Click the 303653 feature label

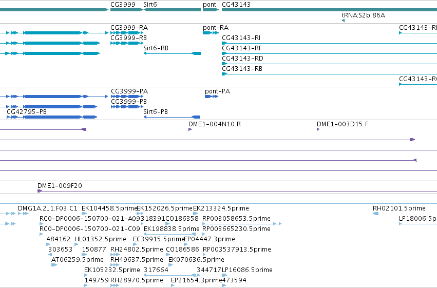[x=60, y=249]
